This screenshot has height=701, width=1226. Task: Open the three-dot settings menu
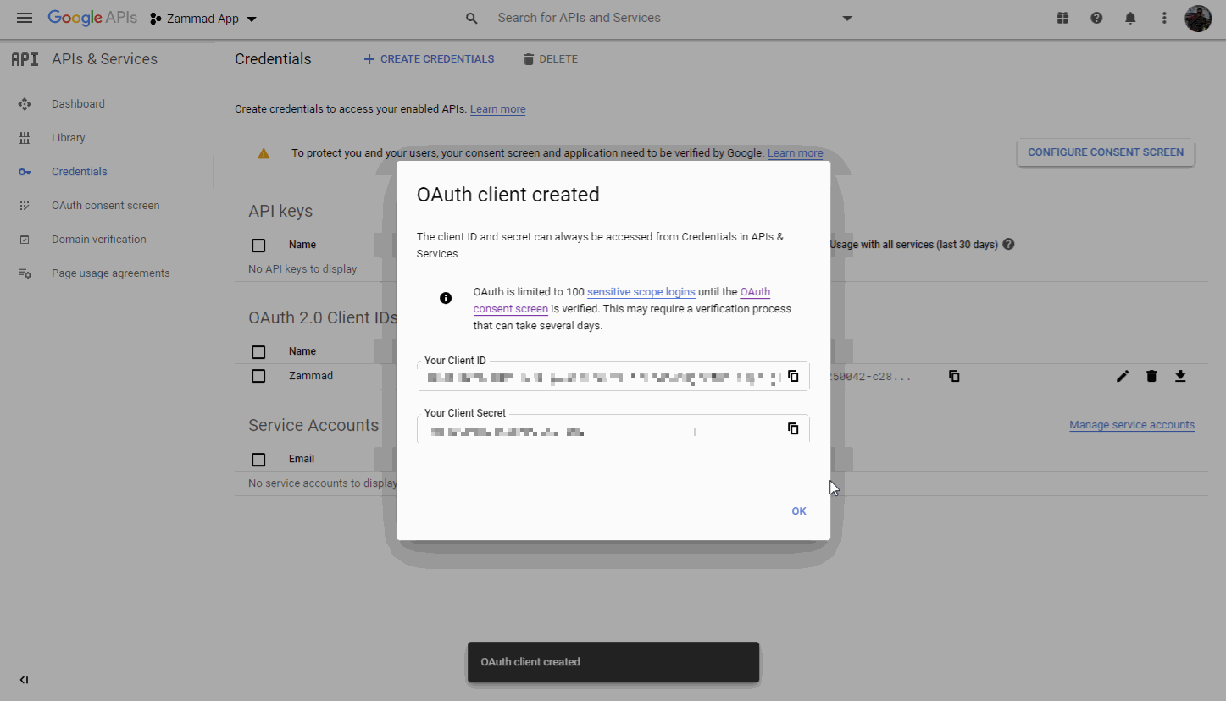1164,18
